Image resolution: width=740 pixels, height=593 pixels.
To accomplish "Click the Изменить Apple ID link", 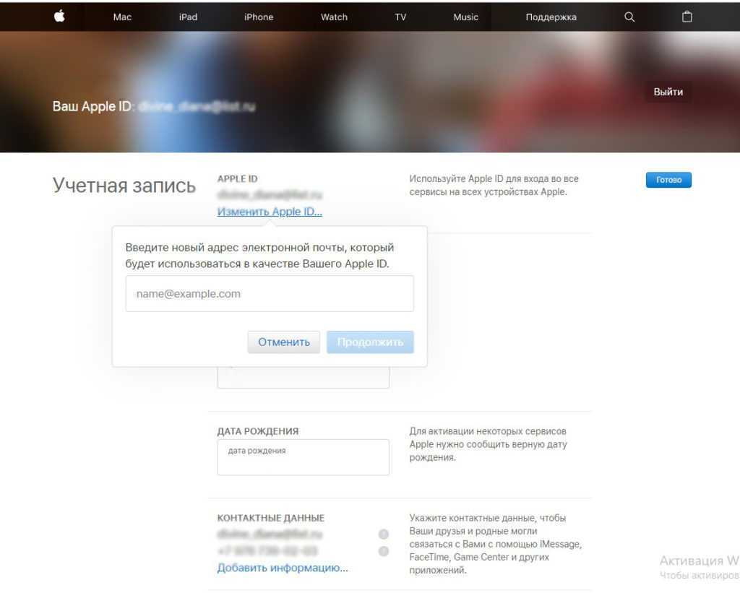I will point(270,212).
